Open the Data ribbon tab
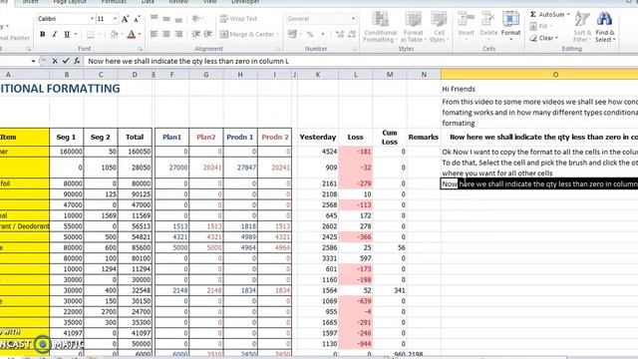Image resolution: width=638 pixels, height=359 pixels. (x=148, y=2)
